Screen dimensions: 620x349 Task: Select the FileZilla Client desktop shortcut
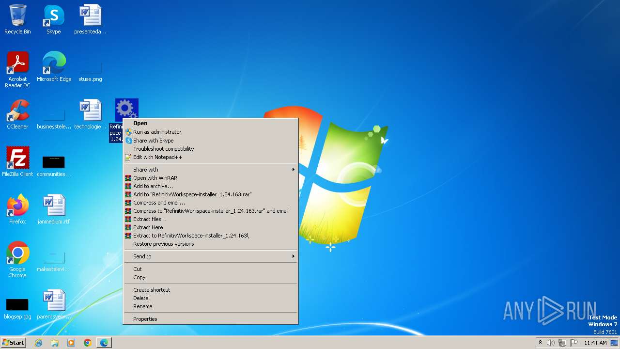17,161
